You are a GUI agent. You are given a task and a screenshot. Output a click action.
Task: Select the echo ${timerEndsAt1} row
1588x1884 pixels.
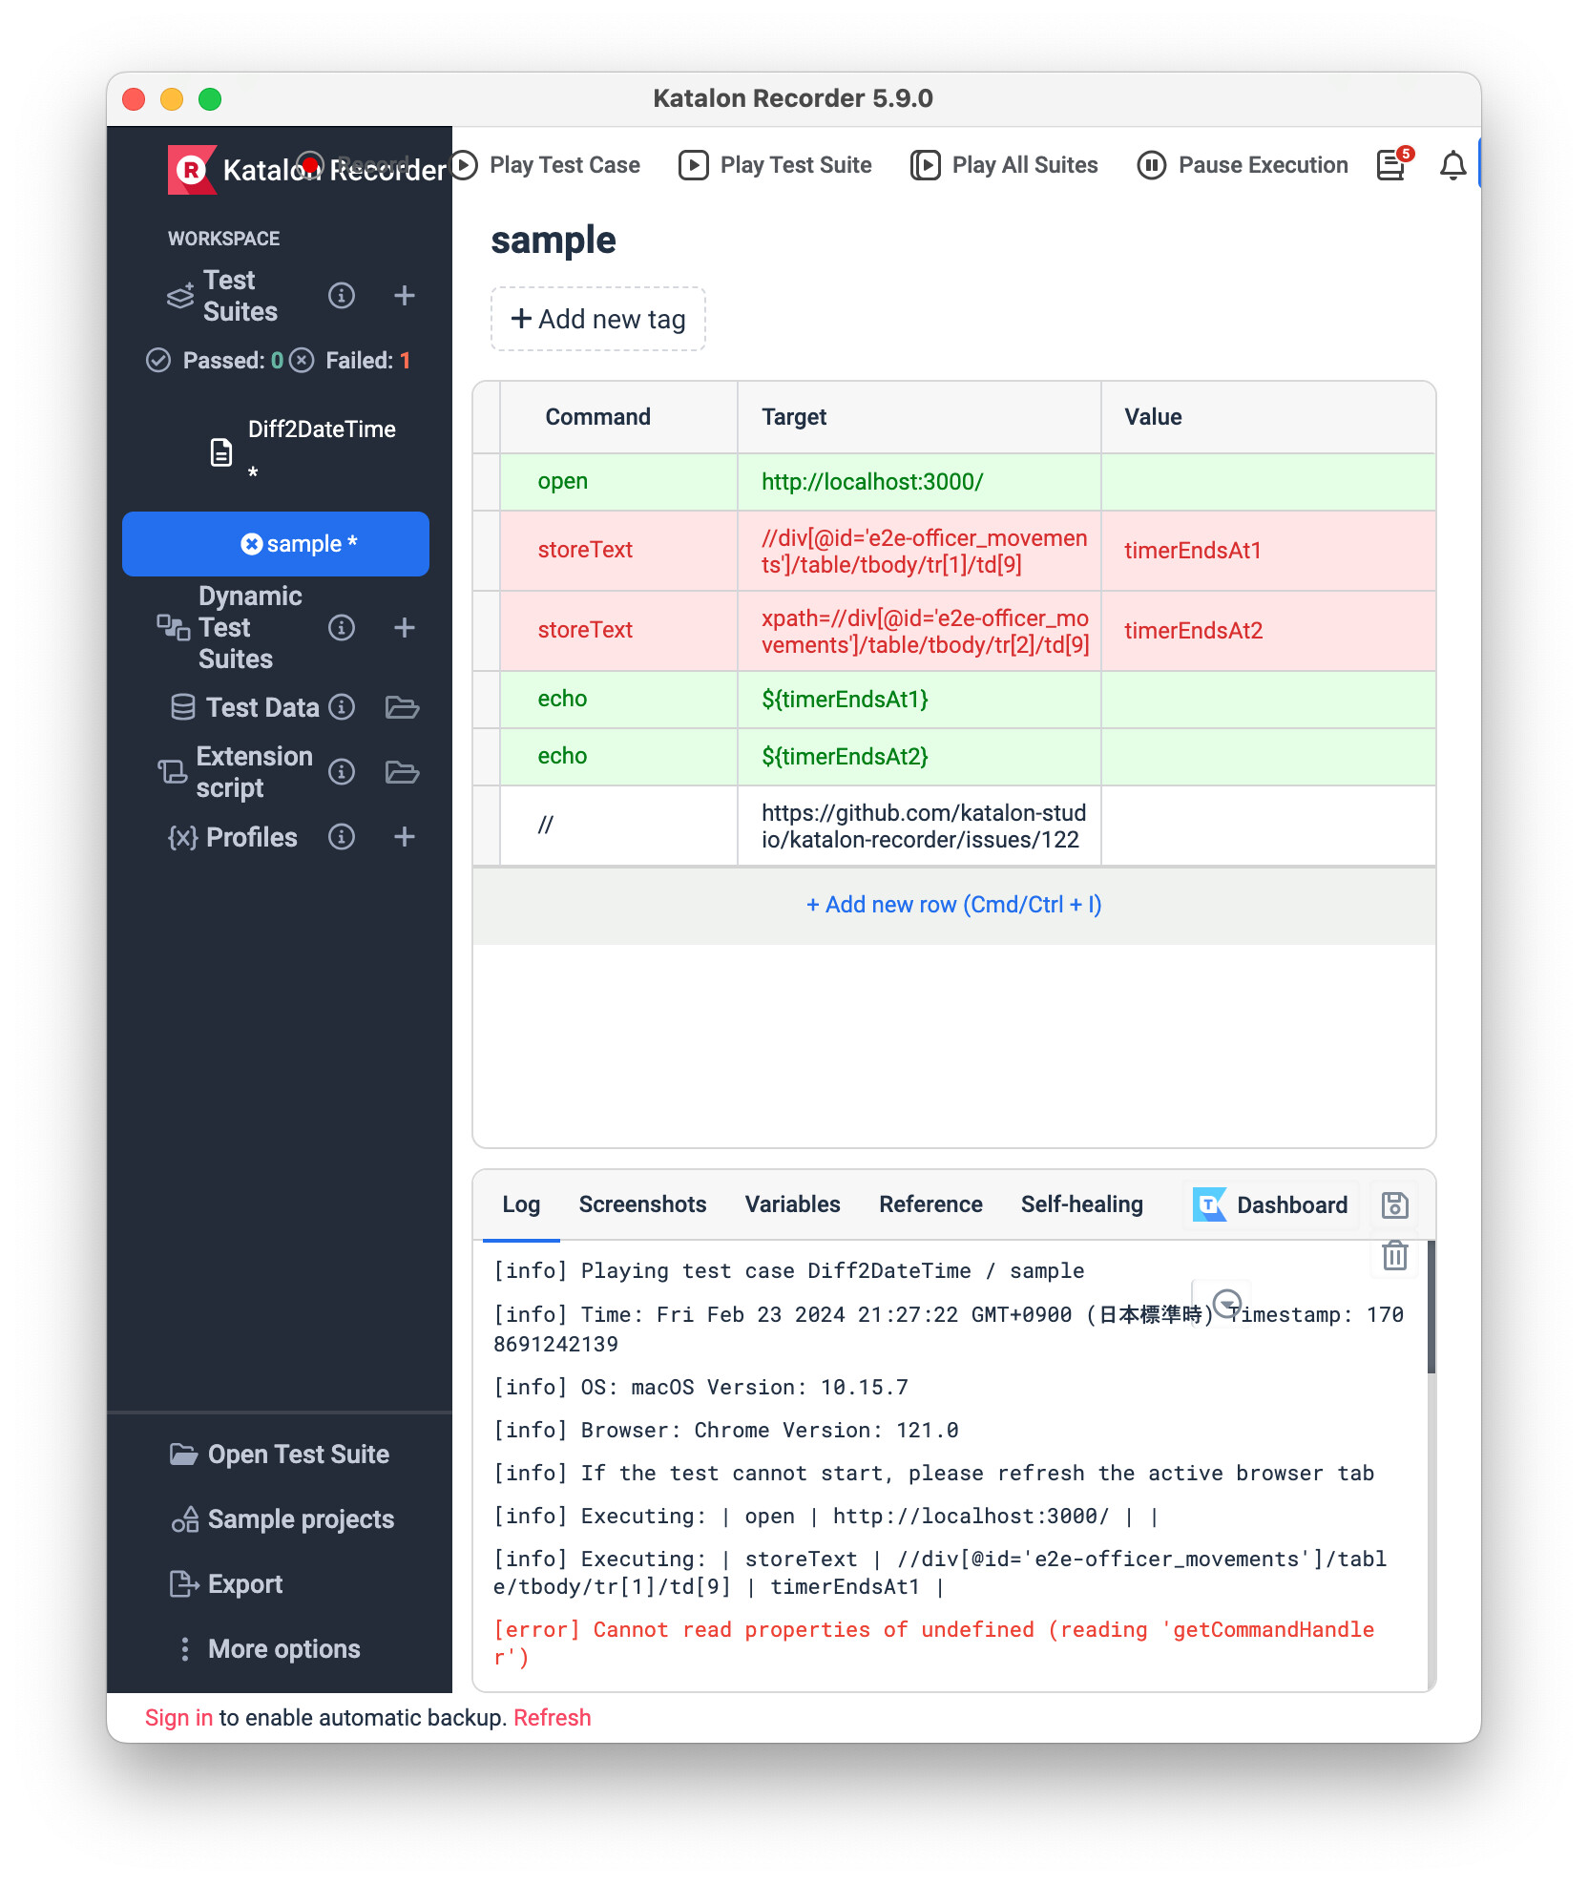click(954, 700)
